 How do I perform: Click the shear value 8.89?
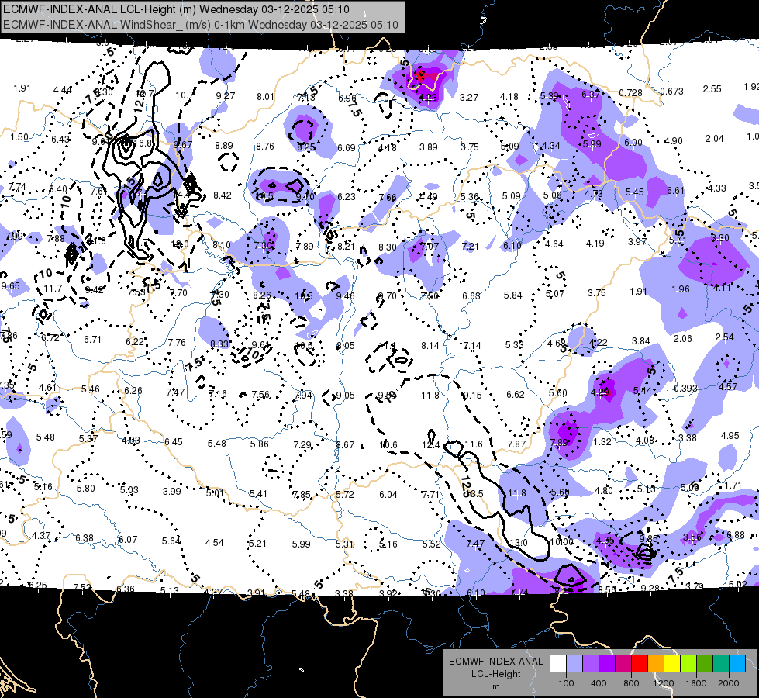click(x=223, y=146)
